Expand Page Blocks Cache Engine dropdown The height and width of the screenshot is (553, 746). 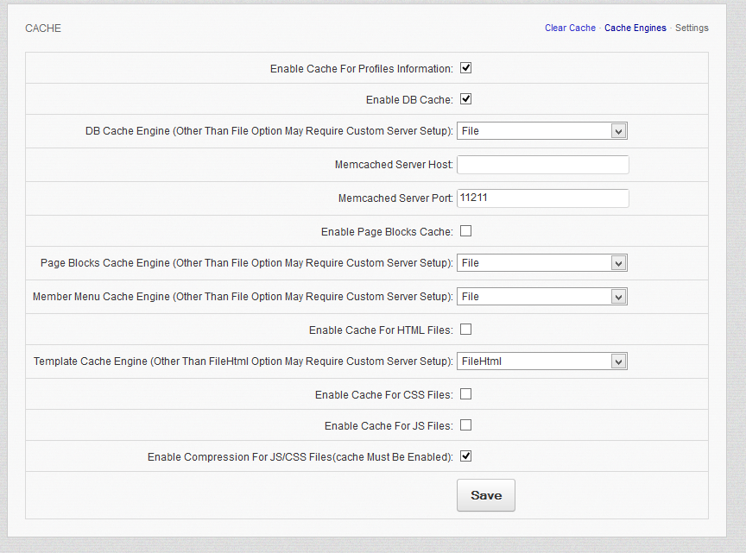tap(541, 263)
